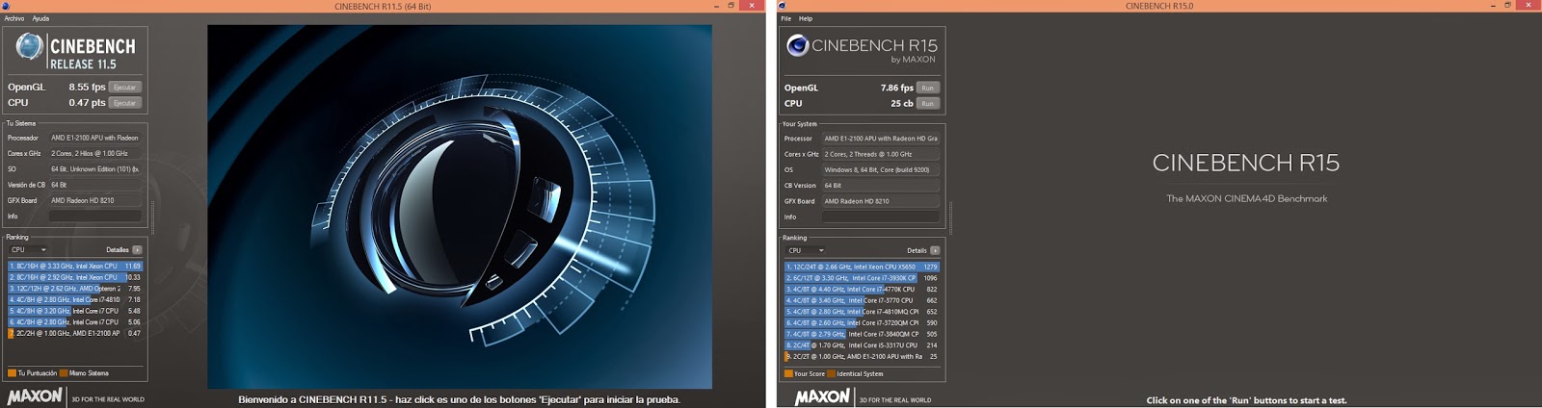Select ranking row '4C/8T @ 2.60 GHz i7-3720QM'
1542x408 pixels.
(x=862, y=322)
